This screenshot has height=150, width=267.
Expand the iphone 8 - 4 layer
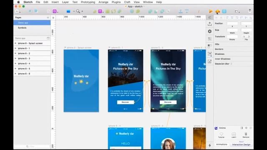[15, 63]
